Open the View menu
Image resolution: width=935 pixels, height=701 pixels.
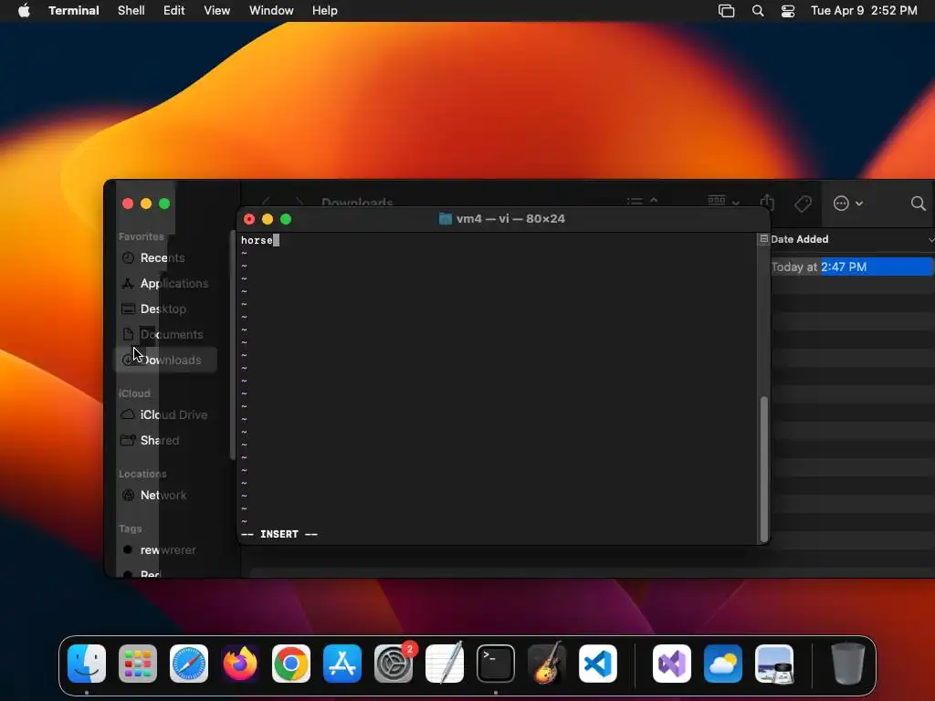point(217,11)
